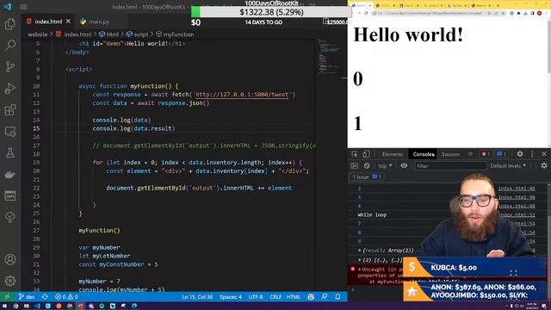Activate the DevTools inspect element picker
This screenshot has height=310, width=551.
point(355,154)
